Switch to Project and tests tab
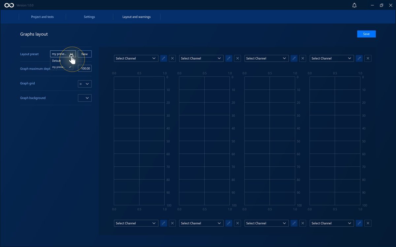The height and width of the screenshot is (247, 396). [42, 17]
